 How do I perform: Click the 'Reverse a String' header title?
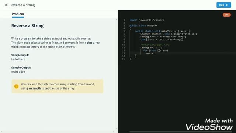22,5
